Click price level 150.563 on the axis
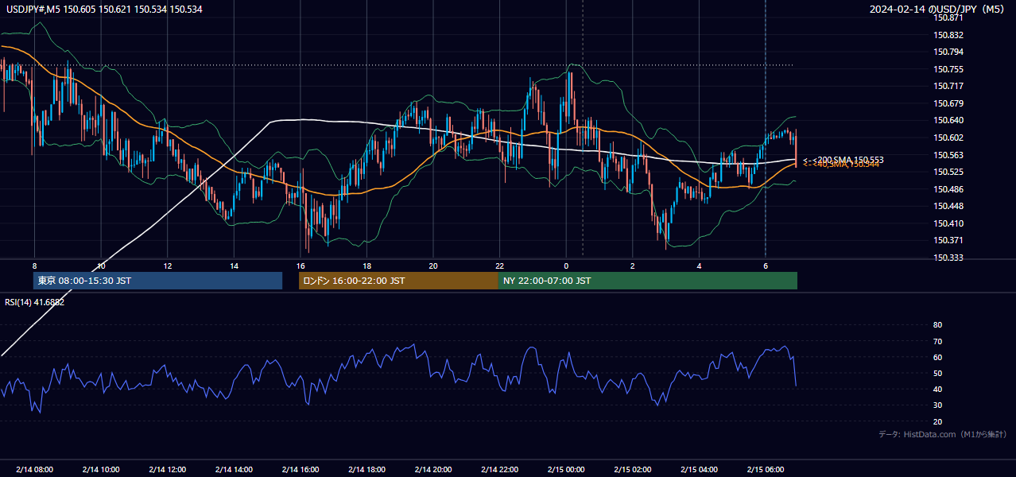Image resolution: width=1016 pixels, height=477 pixels. click(948, 155)
